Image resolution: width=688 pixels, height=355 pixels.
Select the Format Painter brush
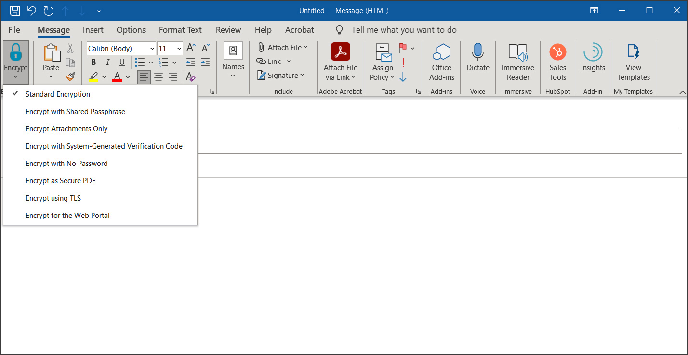click(70, 76)
